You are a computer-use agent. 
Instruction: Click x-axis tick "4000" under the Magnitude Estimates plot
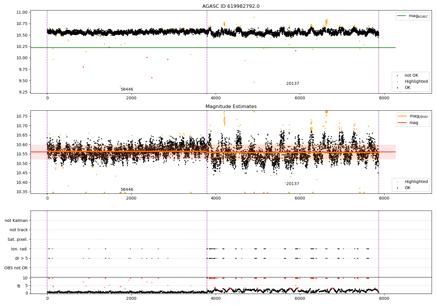[215, 198]
